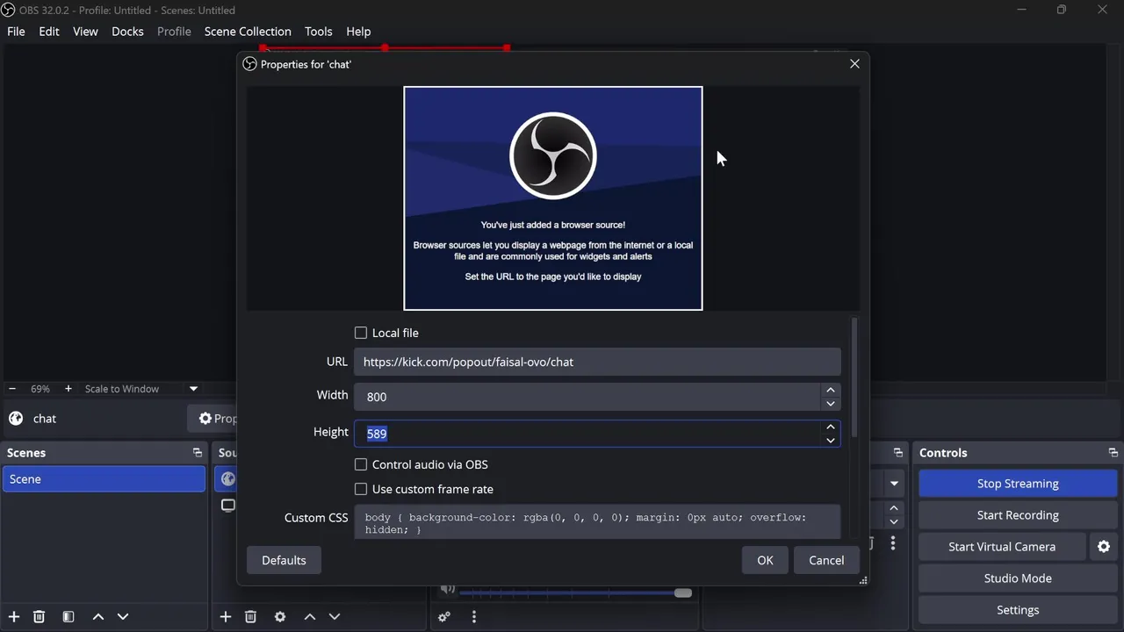The height and width of the screenshot is (632, 1124).
Task: Open the Help menu
Action: tap(358, 32)
